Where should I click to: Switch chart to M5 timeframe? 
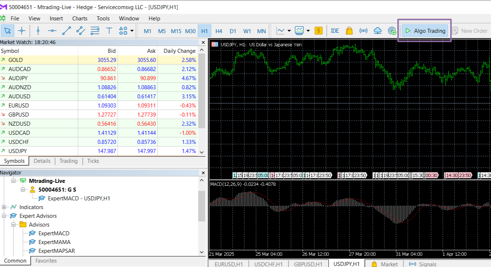(x=162, y=31)
